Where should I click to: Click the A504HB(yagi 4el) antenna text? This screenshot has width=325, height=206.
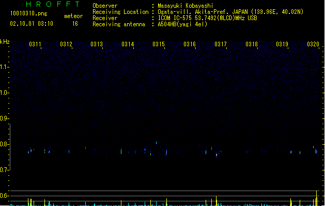click(182, 24)
